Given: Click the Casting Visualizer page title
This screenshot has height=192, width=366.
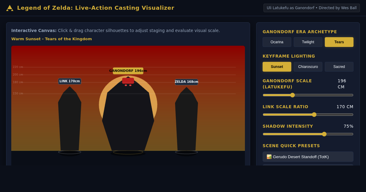Looking at the screenshot, I should tap(95, 8).
